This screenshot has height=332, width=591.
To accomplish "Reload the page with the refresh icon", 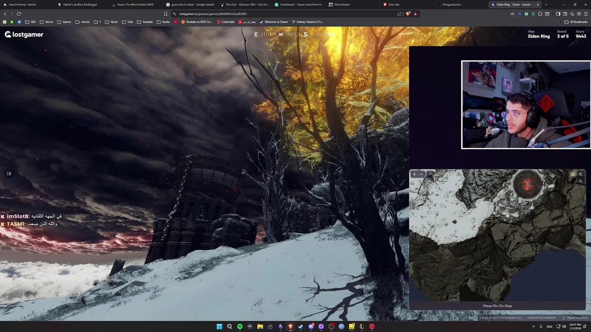I will point(19,14).
